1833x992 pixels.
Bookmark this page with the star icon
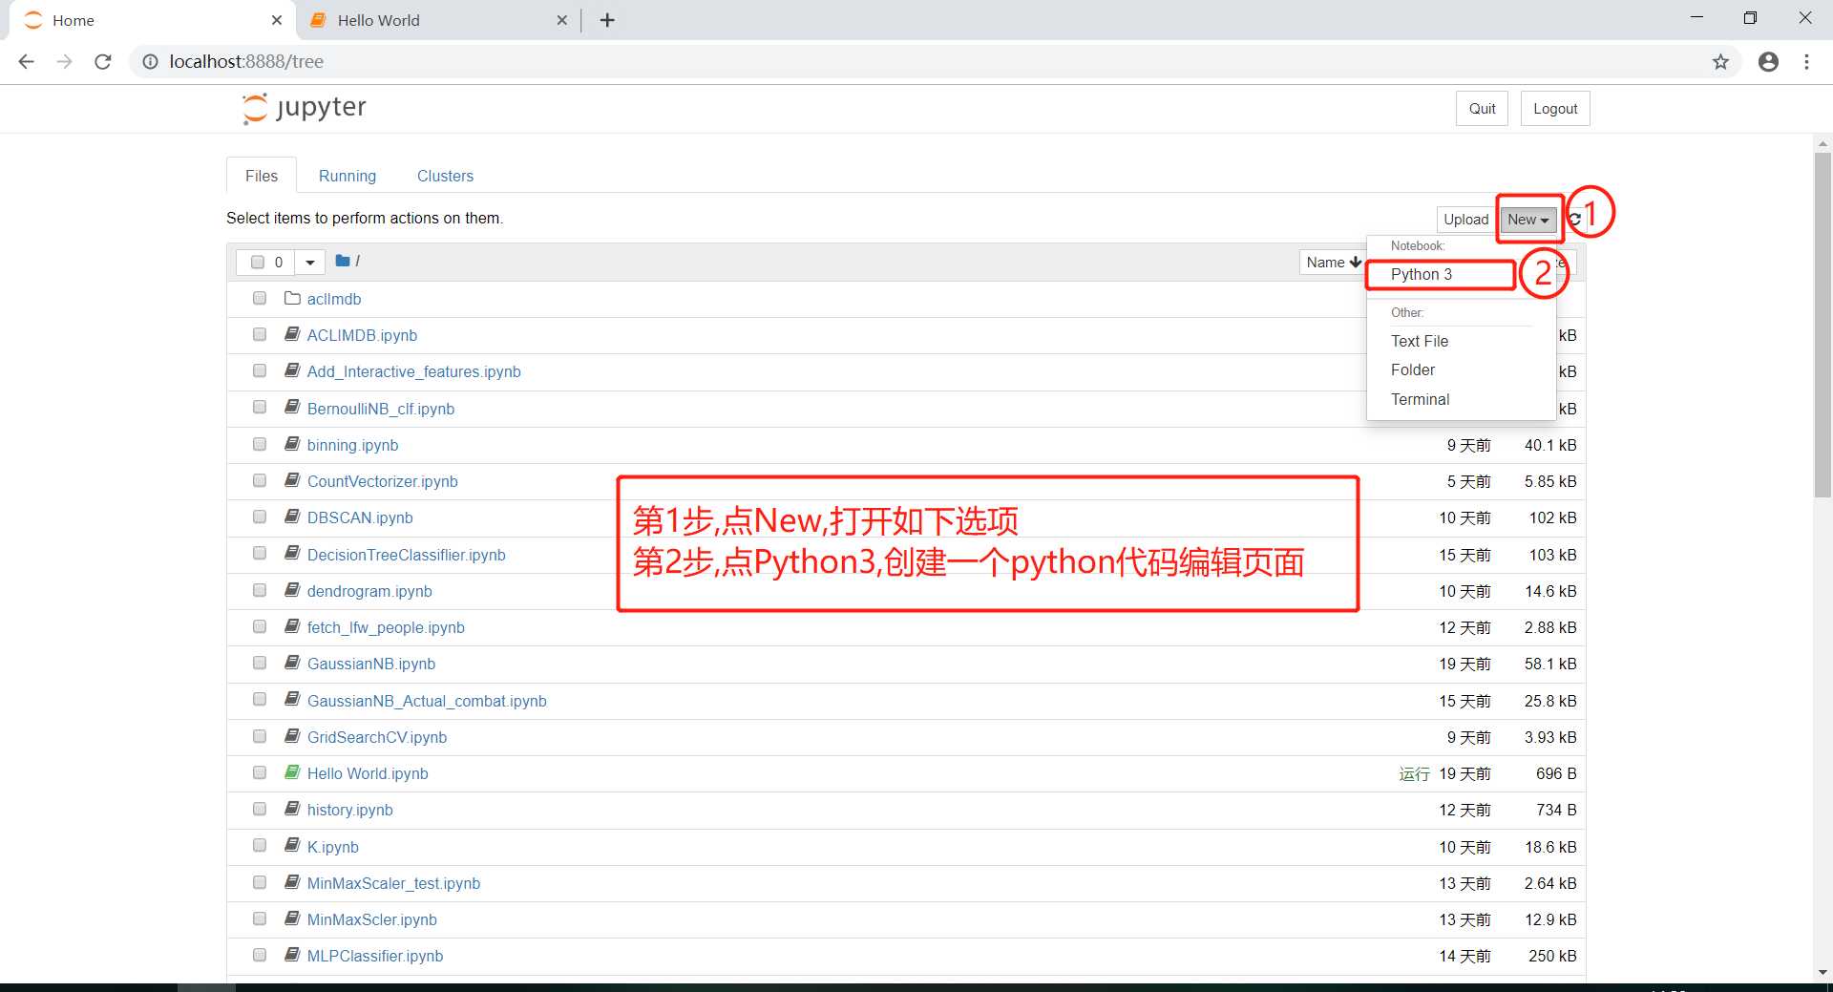point(1720,62)
